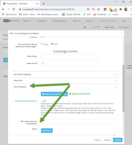132x145 pixels.
Task: Submit the campaign edit form
Action: [118, 140]
